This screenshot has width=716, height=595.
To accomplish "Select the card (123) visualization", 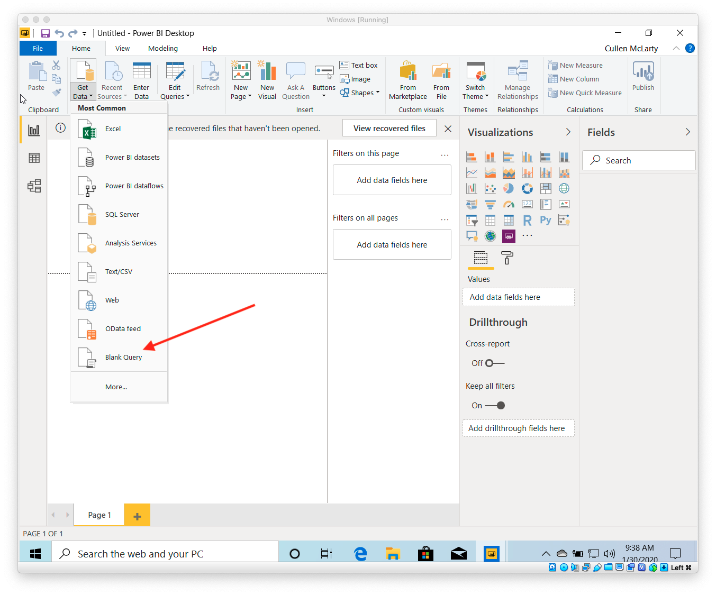I will tap(527, 204).
